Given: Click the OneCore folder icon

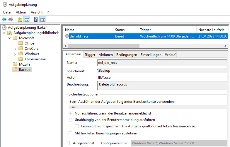Looking at the screenshot, I should click(21, 49).
